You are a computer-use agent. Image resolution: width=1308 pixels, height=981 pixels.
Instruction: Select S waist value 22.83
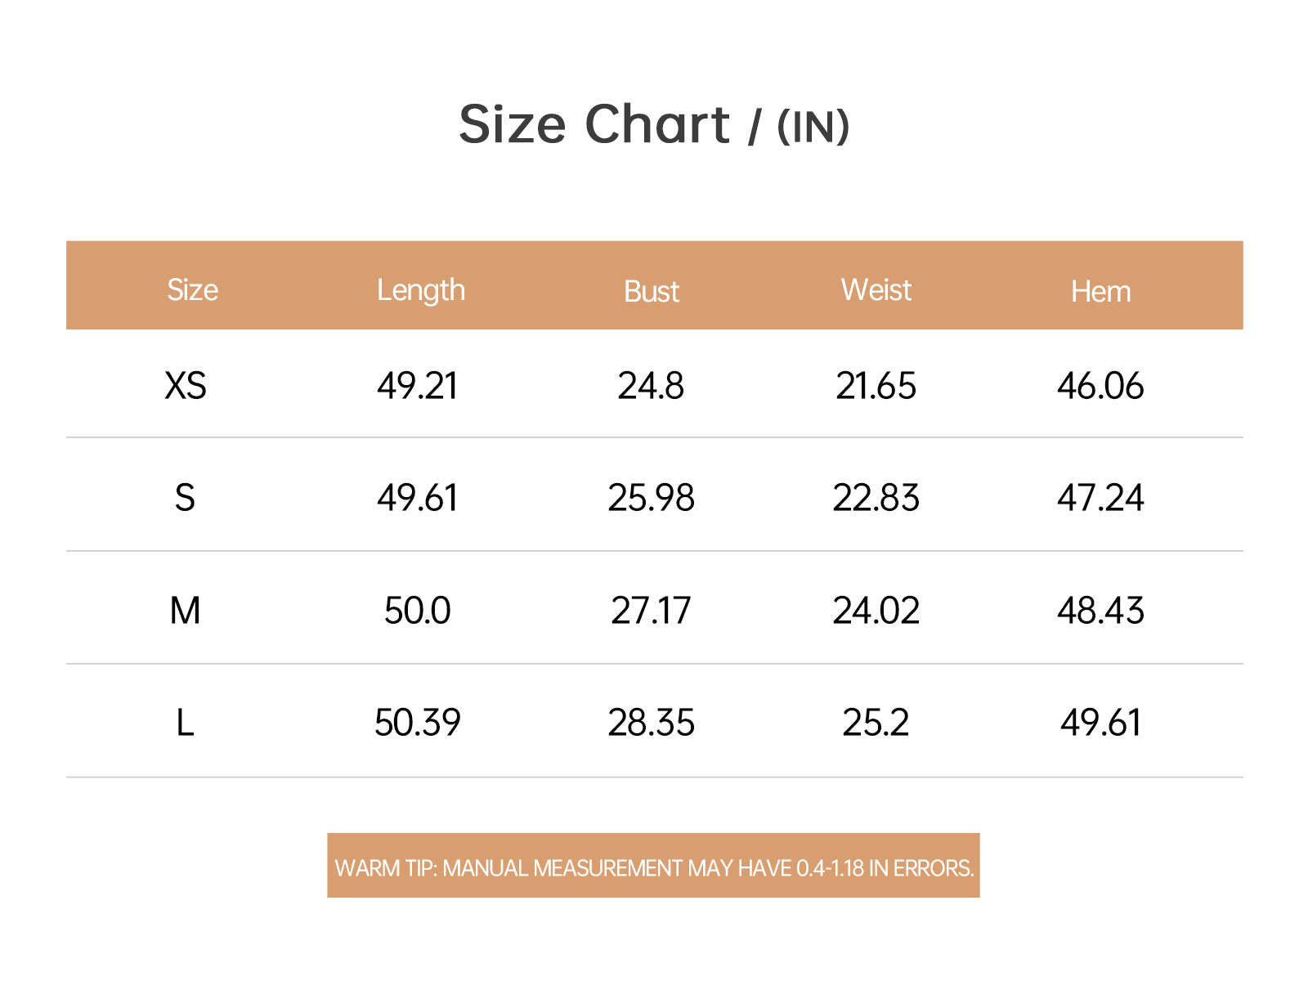(876, 498)
